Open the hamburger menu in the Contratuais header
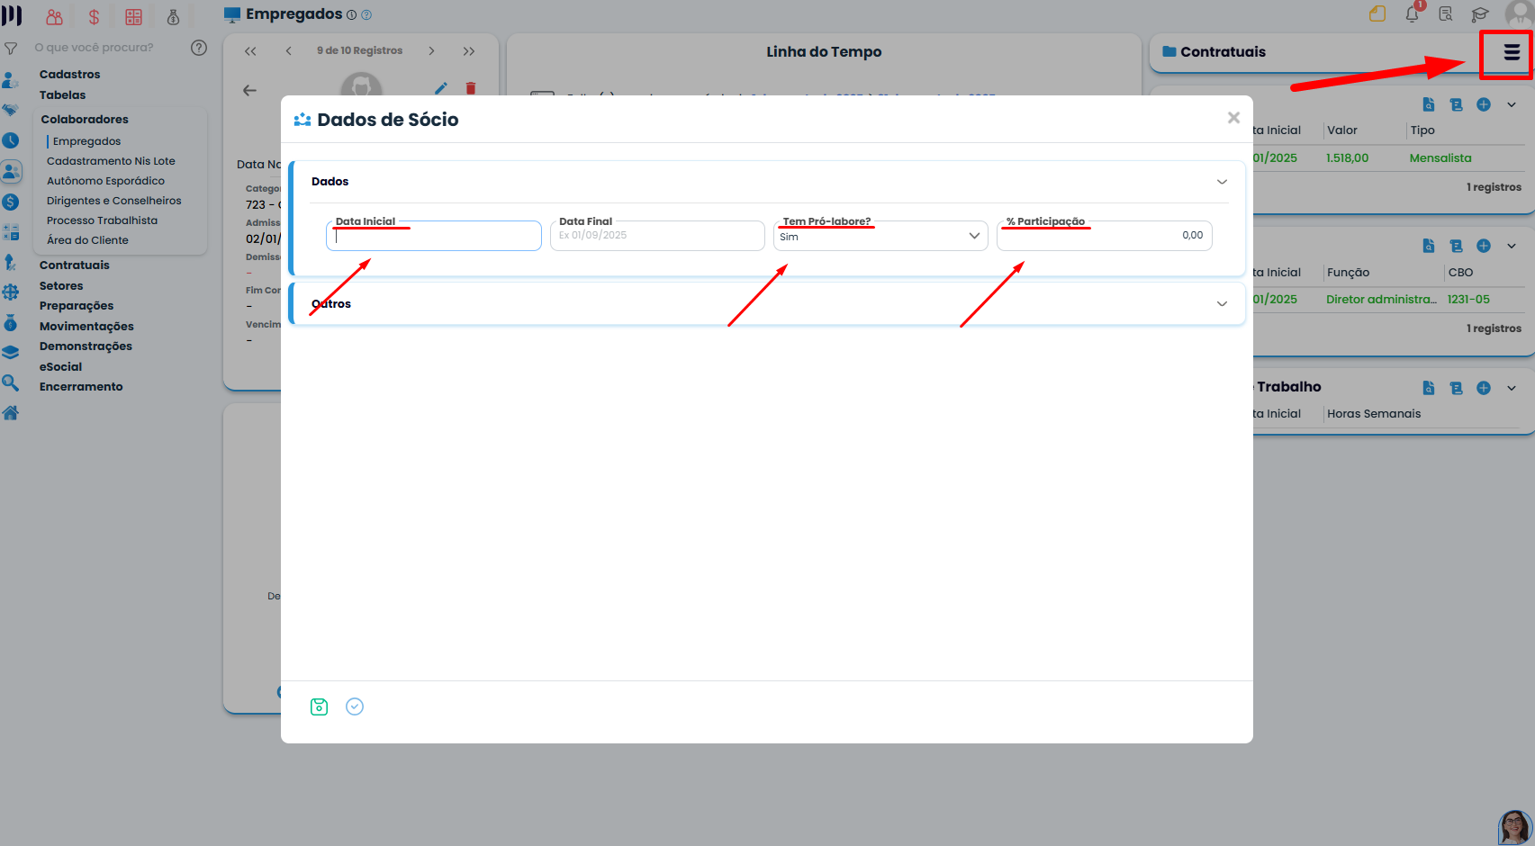 (x=1512, y=53)
